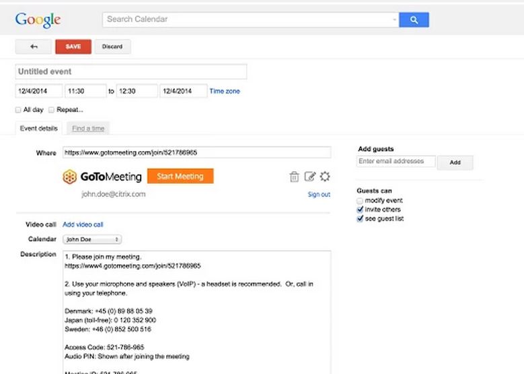Viewport: 524px width, 374px height.
Task: Uncheck guests can invite others
Action: tap(360, 210)
